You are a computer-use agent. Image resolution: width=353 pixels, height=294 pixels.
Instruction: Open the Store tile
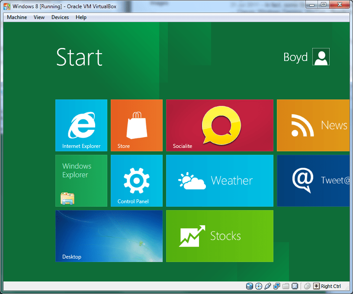pos(137,125)
